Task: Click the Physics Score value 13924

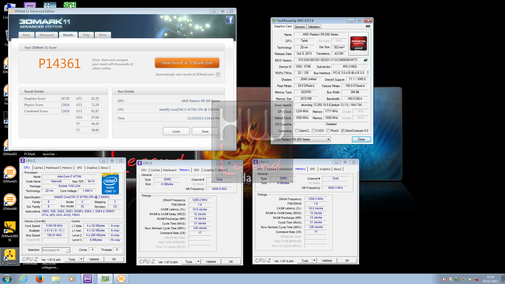Action: tap(65, 105)
